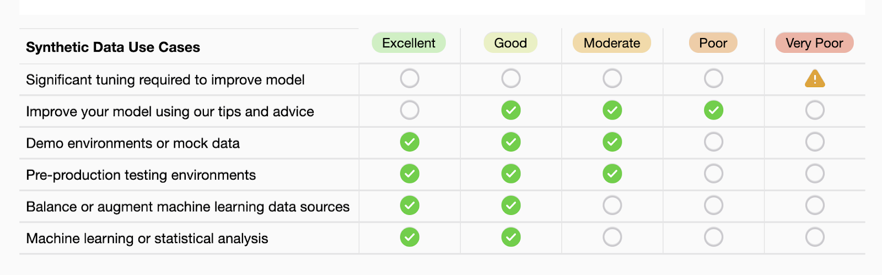Click green check for Demo environments under Moderate
Image resolution: width=882 pixels, height=275 pixels.
(x=612, y=142)
